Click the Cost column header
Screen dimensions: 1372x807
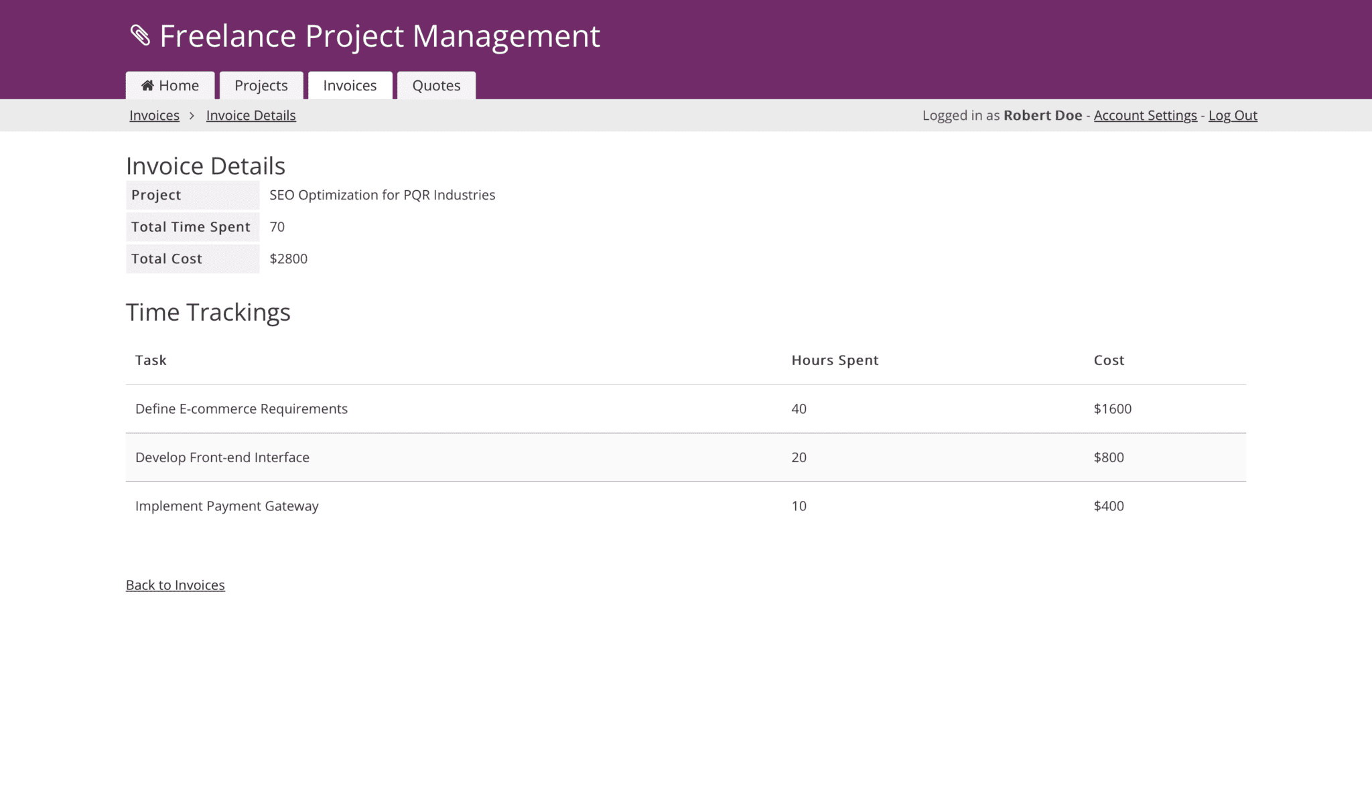click(1109, 360)
